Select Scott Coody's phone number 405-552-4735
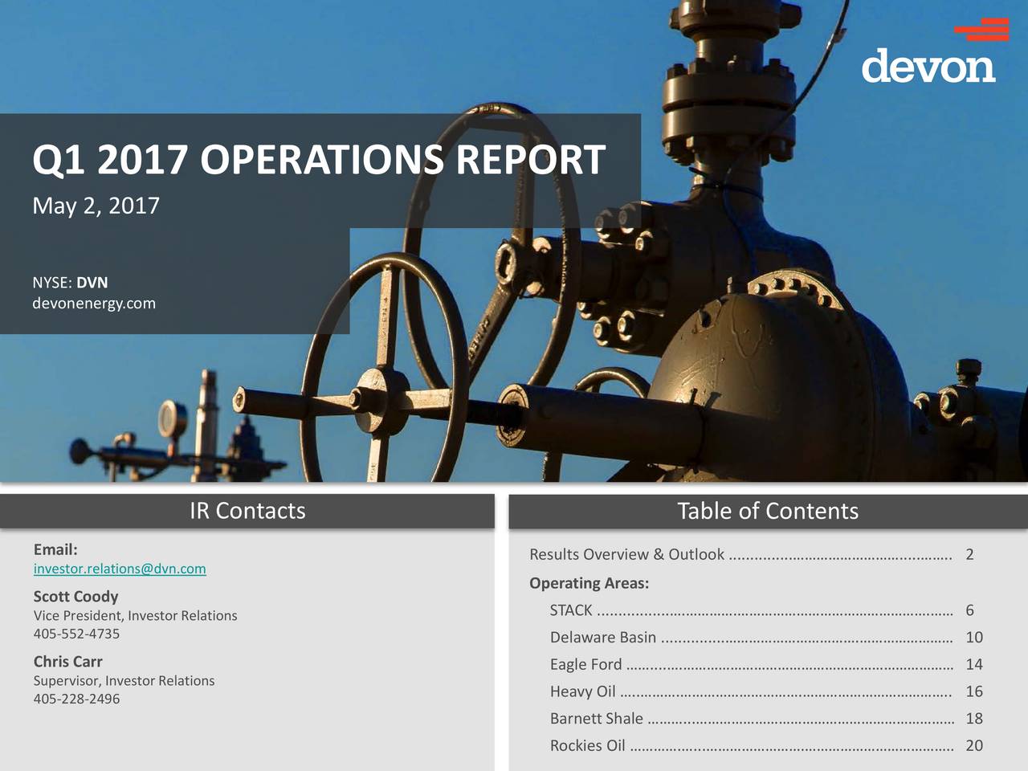This screenshot has width=1028, height=771. [76, 634]
